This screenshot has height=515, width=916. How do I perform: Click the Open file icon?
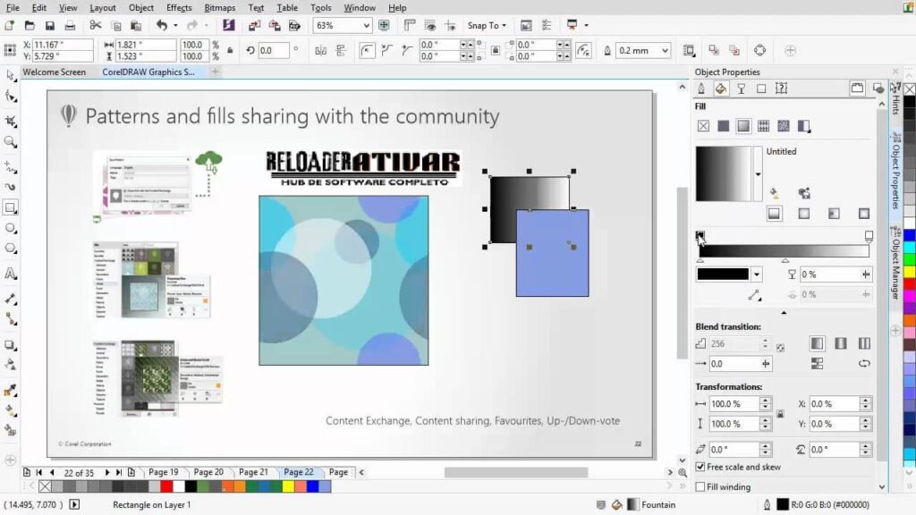point(30,26)
